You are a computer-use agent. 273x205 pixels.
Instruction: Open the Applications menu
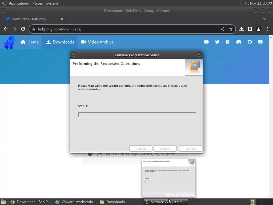coord(19,3)
